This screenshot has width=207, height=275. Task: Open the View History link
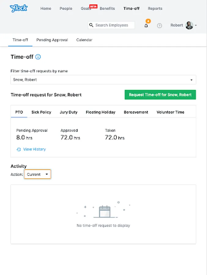point(34,149)
